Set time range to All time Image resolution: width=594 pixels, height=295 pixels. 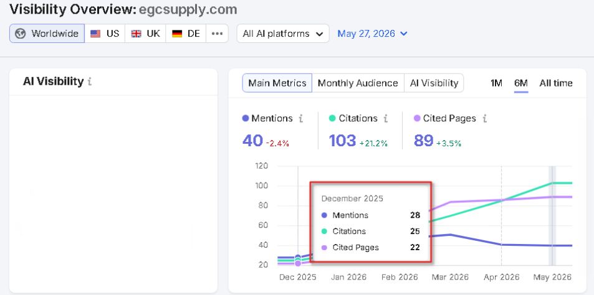pyautogui.click(x=556, y=83)
